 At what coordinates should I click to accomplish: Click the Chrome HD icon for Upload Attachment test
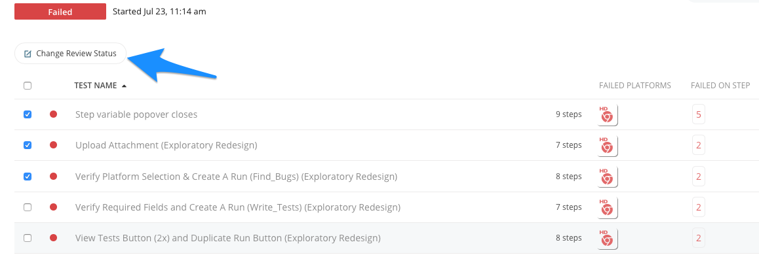[x=608, y=146]
